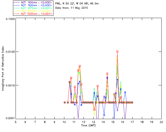Click the red square dip marker near time 13
The image size is (166, 132).
pyautogui.click(x=94, y=110)
